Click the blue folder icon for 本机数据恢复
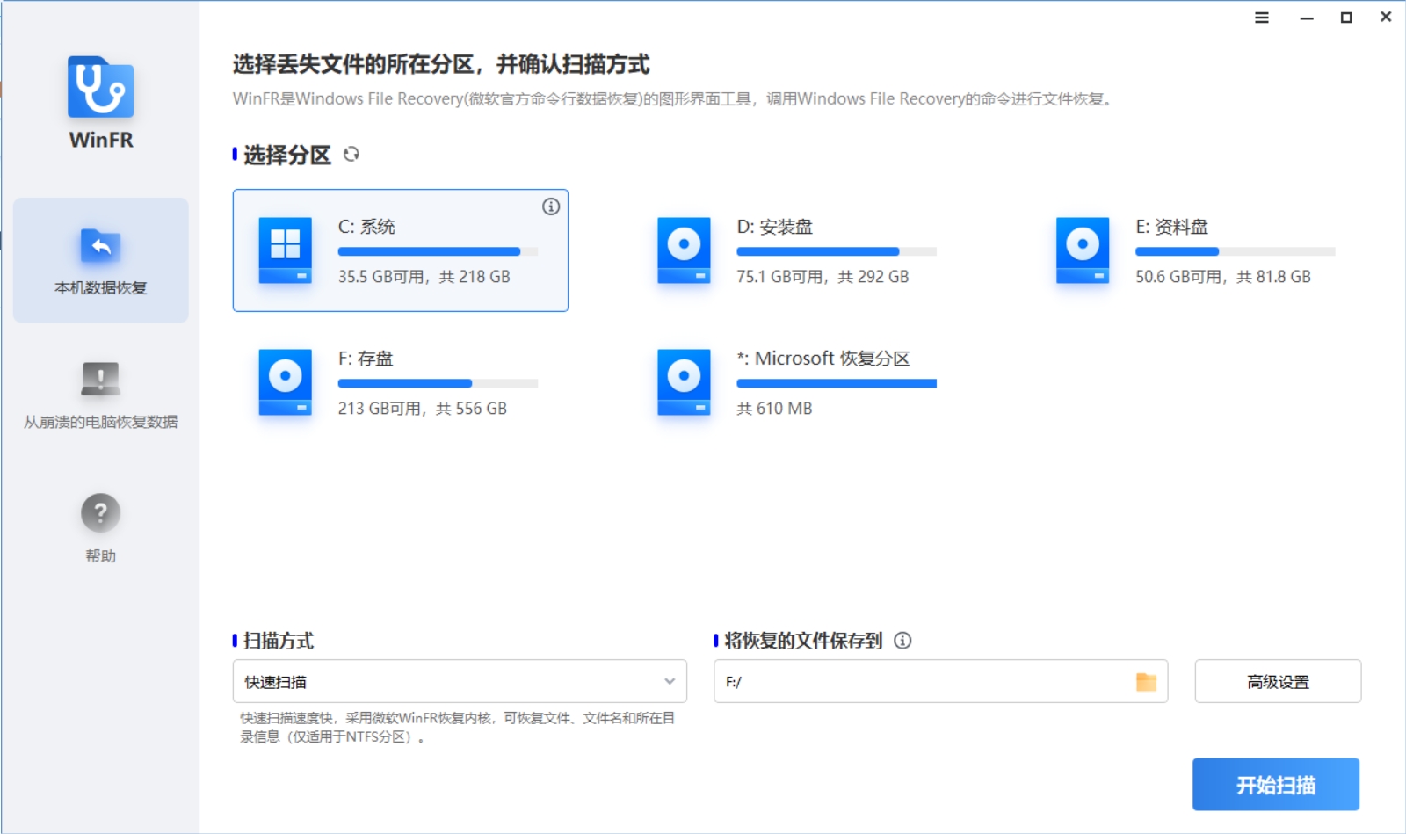 101,245
